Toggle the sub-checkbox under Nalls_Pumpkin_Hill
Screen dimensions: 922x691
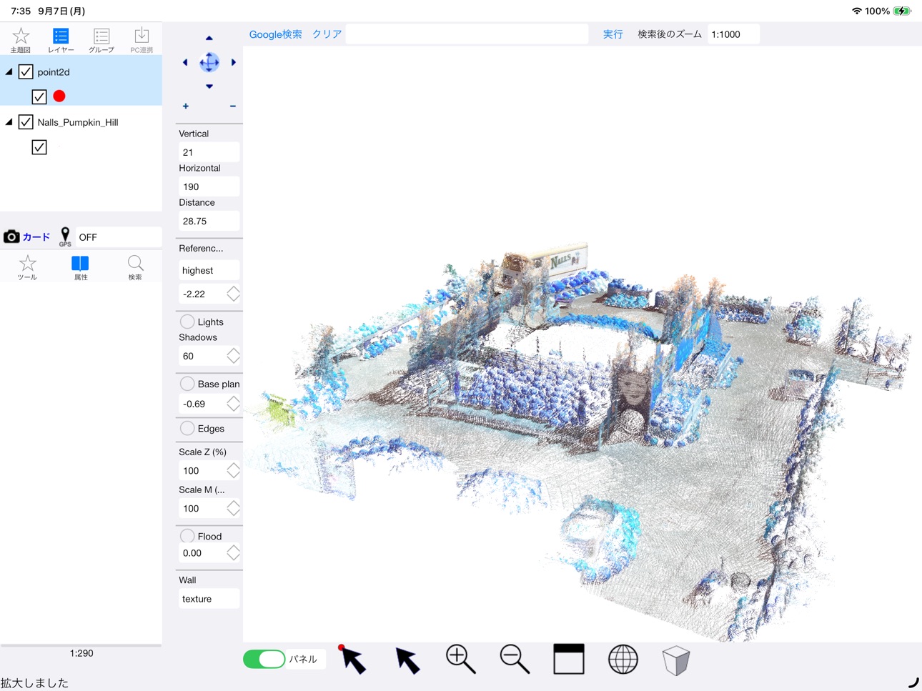[x=39, y=147]
